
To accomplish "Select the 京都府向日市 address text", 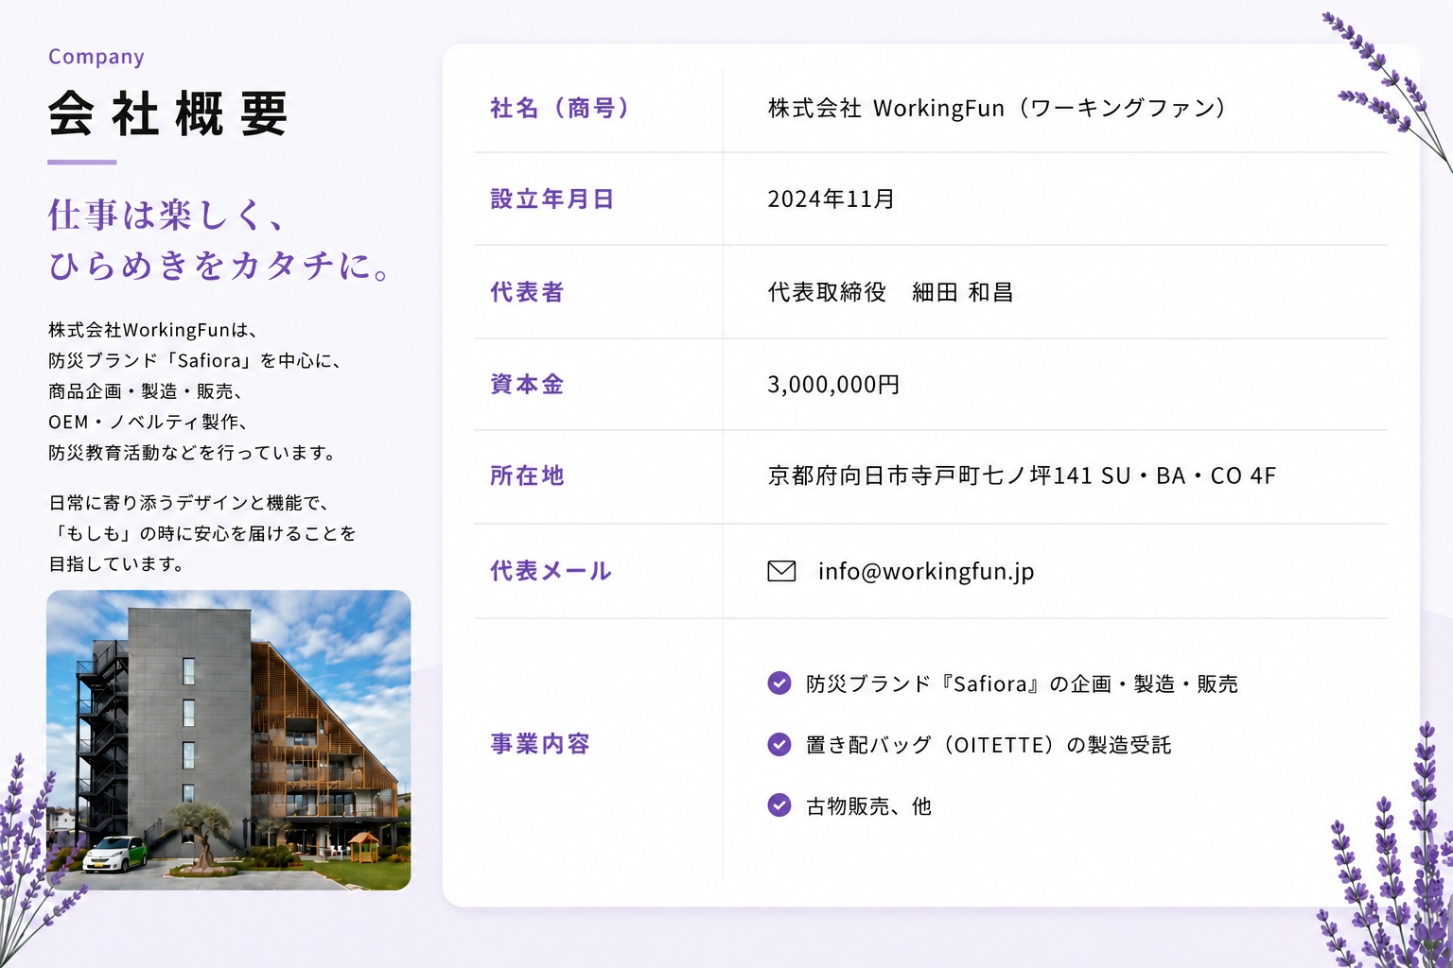I will point(1022,475).
